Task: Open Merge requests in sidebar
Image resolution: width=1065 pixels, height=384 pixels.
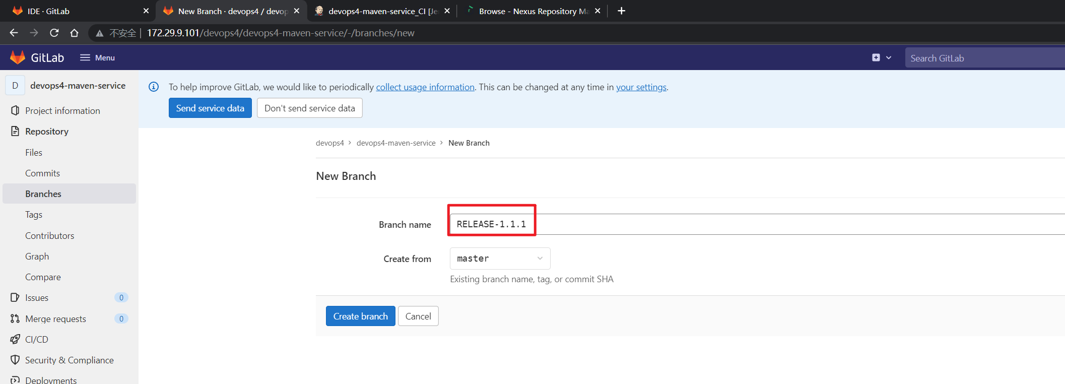Action: point(55,318)
